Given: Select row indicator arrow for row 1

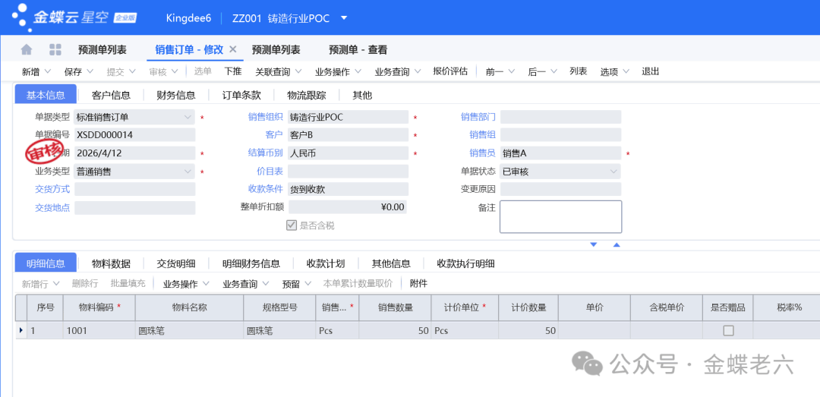Looking at the screenshot, I should coord(20,331).
